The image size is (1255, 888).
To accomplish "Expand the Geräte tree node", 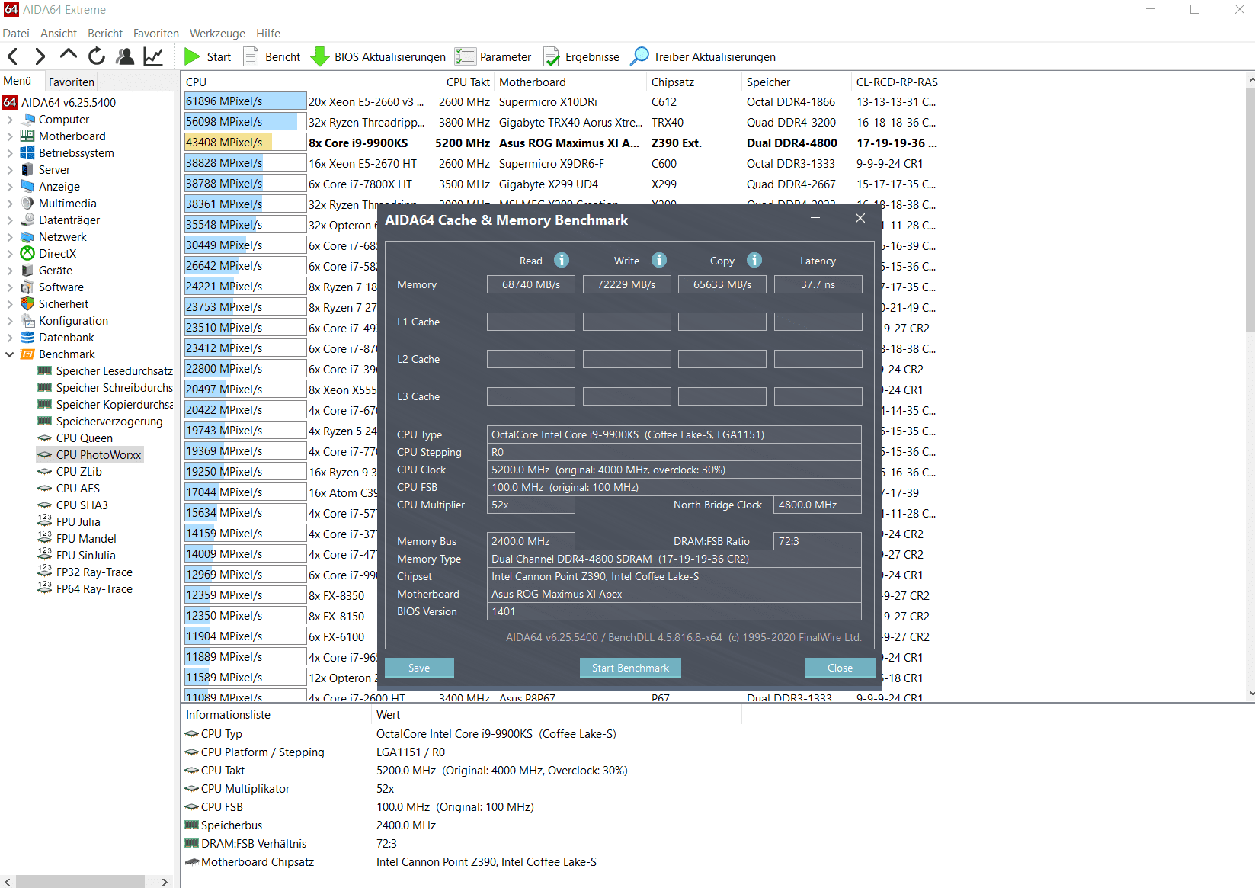I will [x=9, y=270].
